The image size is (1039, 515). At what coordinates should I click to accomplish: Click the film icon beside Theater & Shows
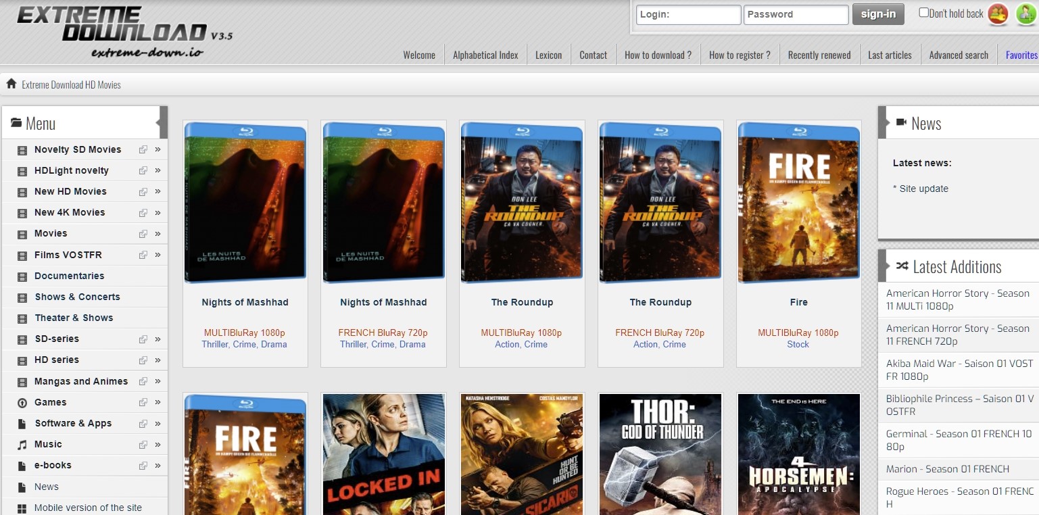pos(22,318)
